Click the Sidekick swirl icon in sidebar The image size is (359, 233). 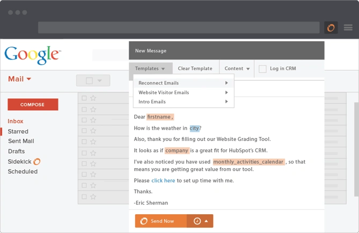click(x=37, y=161)
